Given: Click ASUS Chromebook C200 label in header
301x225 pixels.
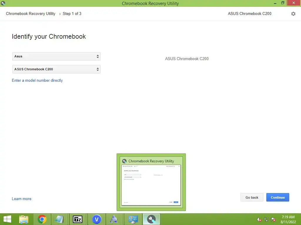Looking at the screenshot, I should point(250,13).
